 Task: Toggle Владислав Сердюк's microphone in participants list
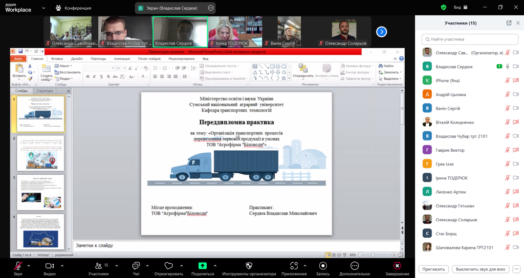coord(508,66)
